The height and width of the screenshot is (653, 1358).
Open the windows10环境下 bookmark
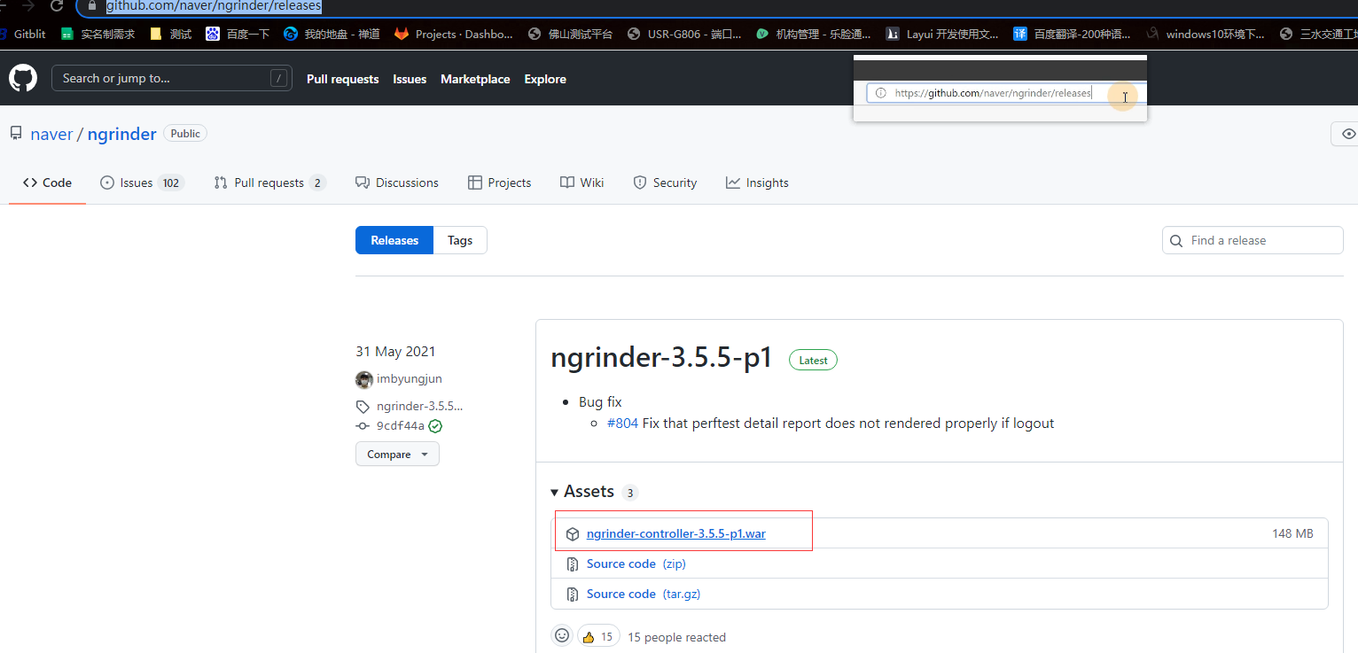coord(1206,34)
